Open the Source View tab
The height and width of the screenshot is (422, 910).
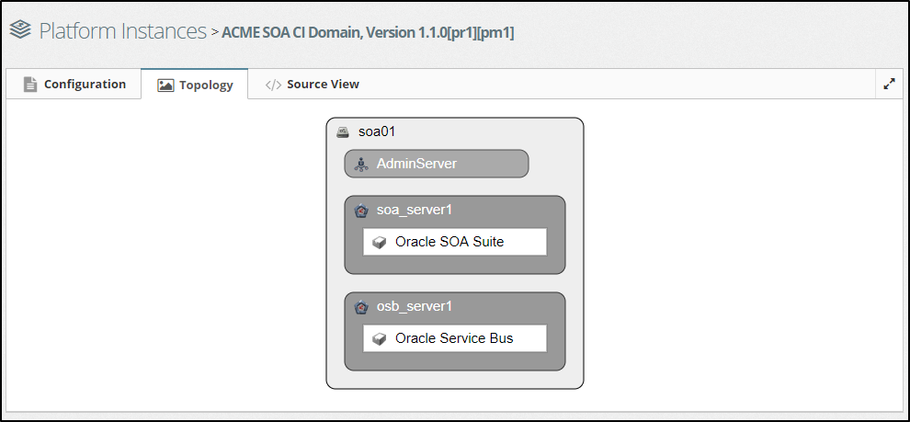click(323, 84)
